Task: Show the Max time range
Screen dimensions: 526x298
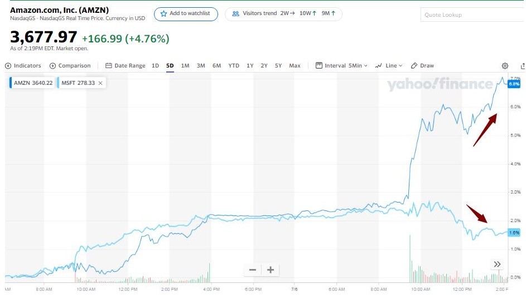Action: click(295, 66)
